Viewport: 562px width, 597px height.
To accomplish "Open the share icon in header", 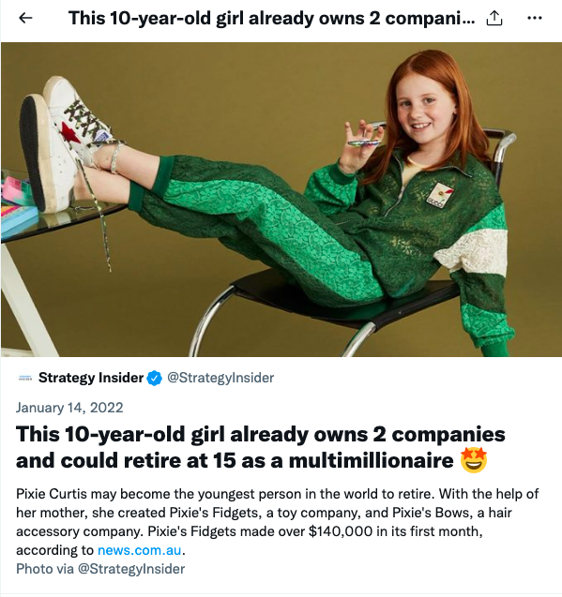I will (x=494, y=18).
